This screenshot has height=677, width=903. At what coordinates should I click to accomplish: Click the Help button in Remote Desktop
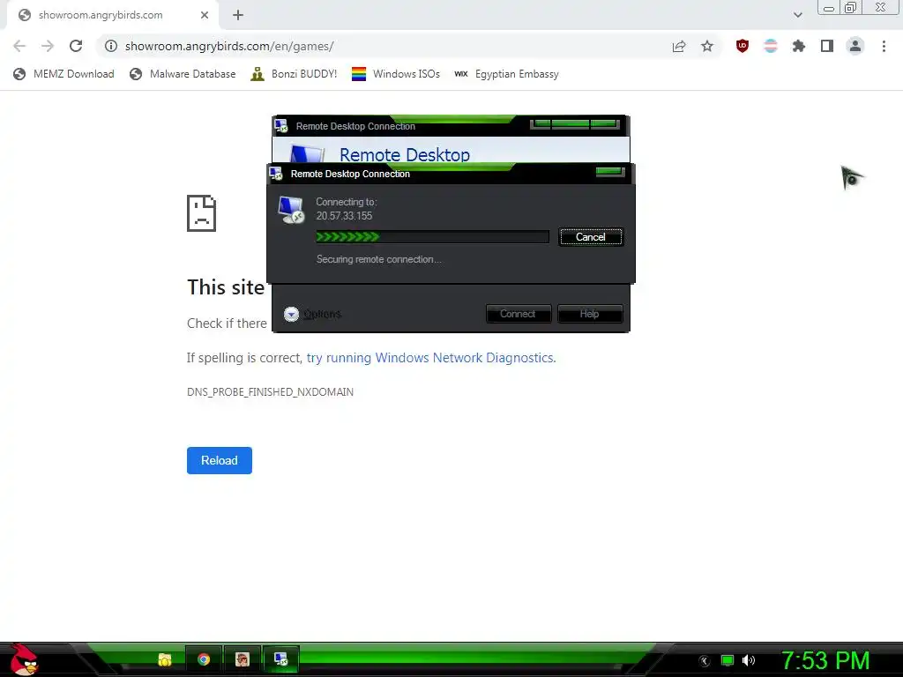pyautogui.click(x=590, y=314)
